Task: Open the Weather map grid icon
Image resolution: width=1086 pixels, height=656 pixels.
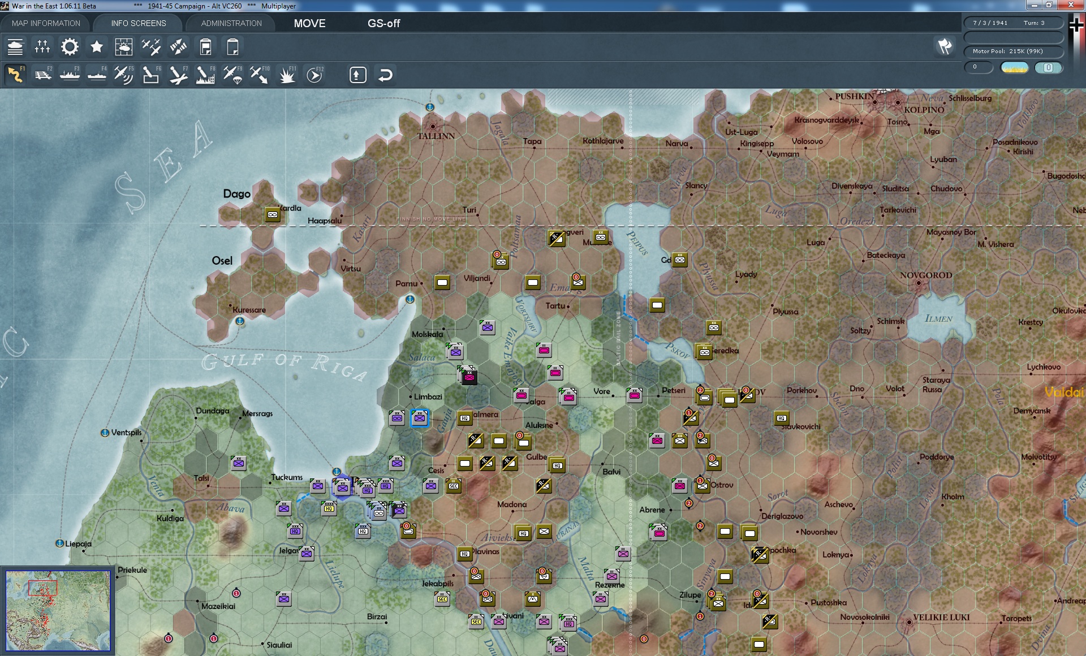Action: 124,47
